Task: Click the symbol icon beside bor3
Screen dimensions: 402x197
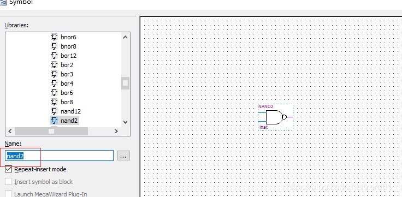Action: click(54, 74)
